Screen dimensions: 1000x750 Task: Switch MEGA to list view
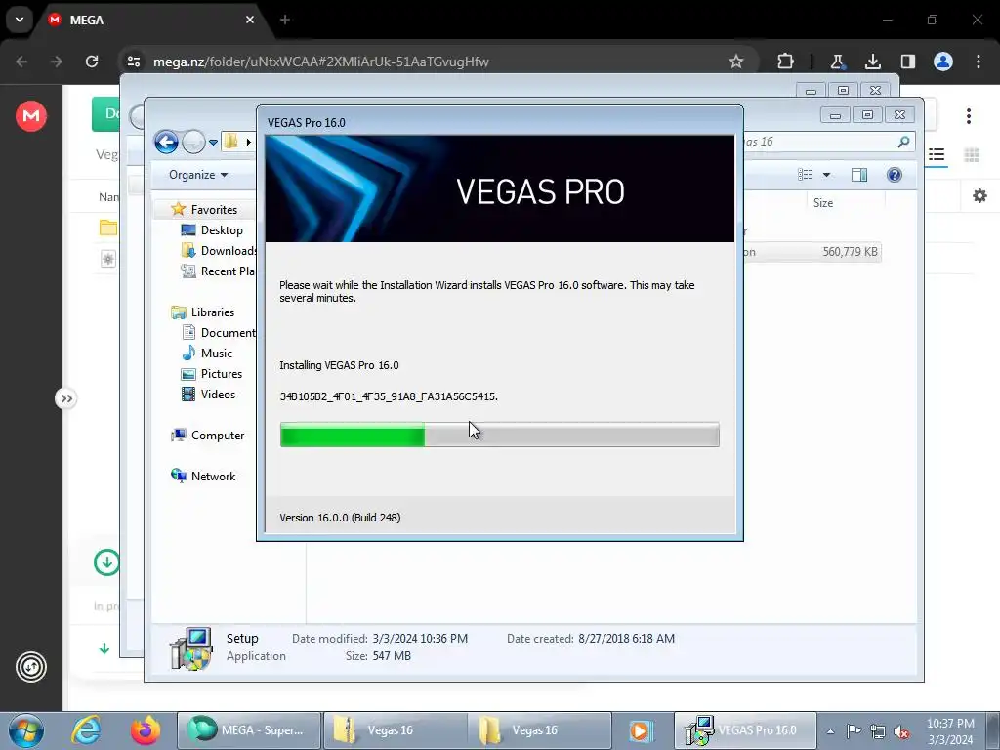tap(937, 155)
